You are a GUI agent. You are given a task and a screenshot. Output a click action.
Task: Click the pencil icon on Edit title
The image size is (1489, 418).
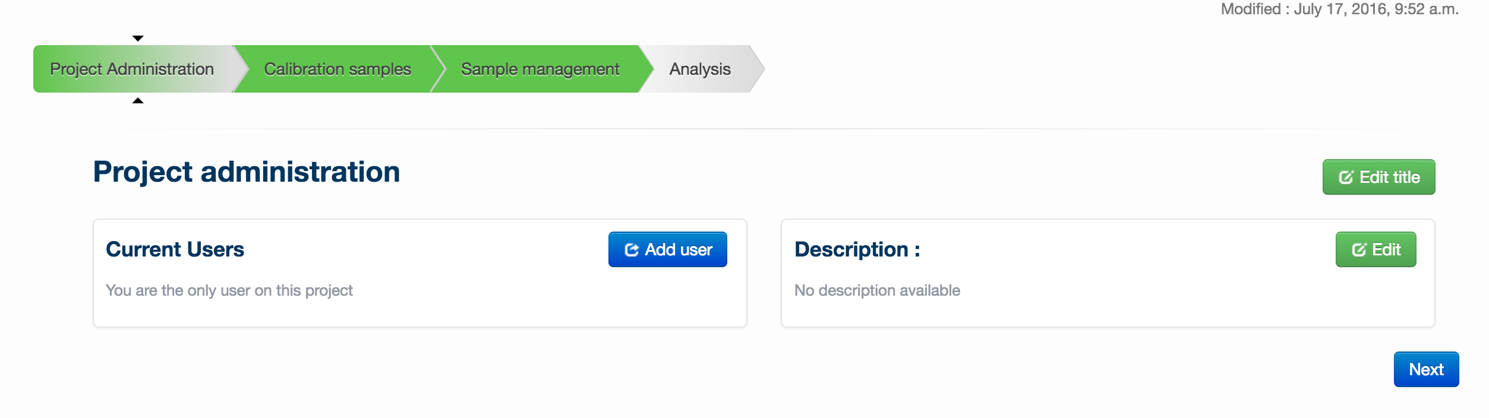(1346, 177)
